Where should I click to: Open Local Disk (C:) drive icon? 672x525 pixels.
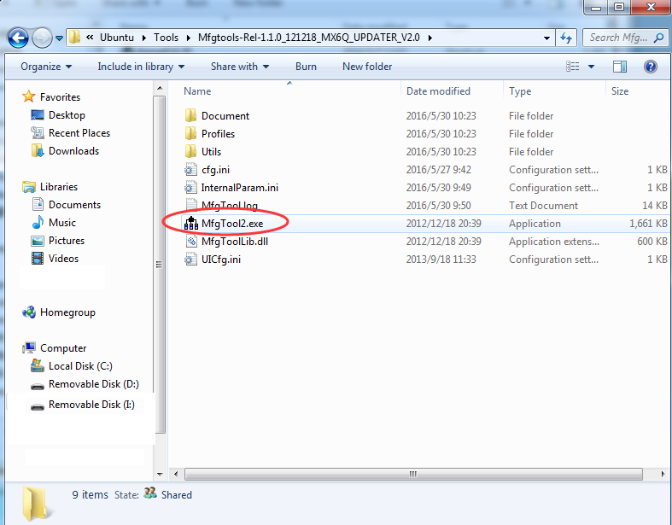click(38, 365)
